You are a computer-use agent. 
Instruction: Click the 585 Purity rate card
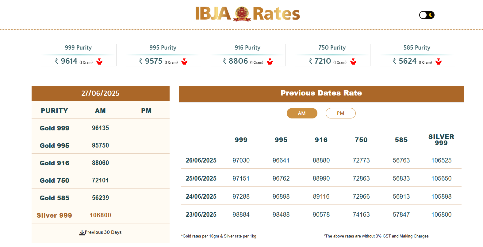click(417, 55)
